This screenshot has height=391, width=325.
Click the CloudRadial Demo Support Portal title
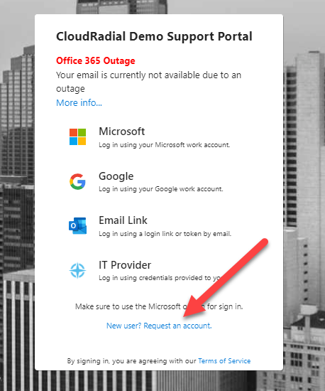tap(154, 36)
